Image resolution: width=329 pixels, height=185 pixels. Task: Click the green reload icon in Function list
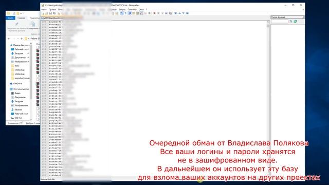[x=295, y=22]
